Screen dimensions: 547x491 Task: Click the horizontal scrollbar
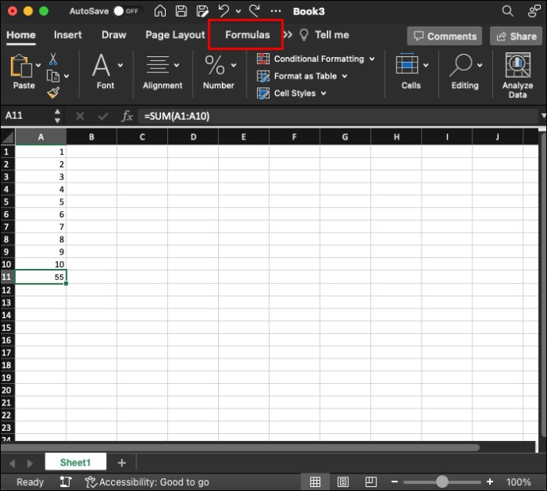coord(241,447)
